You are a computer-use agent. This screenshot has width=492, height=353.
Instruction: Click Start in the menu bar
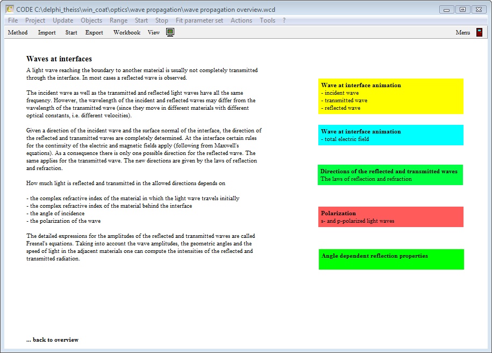click(x=141, y=20)
